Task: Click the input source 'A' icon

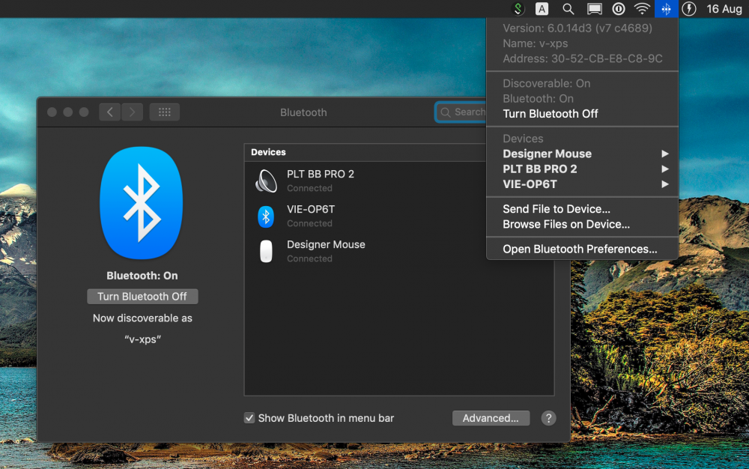Action: [542, 9]
